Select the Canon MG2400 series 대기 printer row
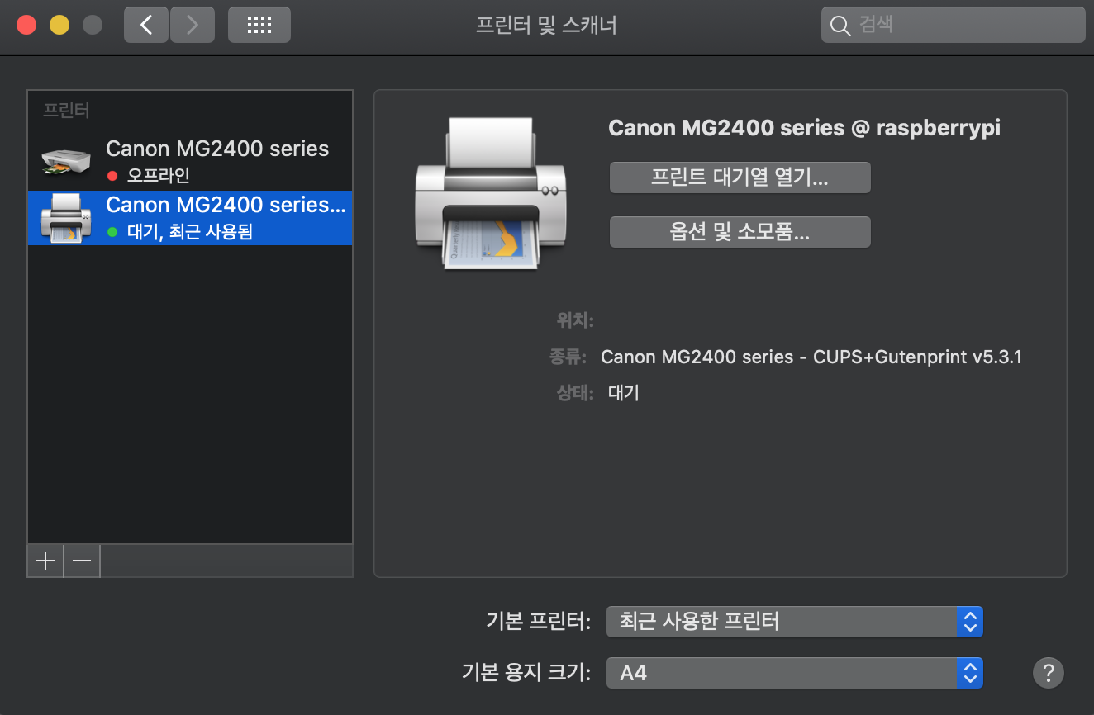 tap(190, 218)
